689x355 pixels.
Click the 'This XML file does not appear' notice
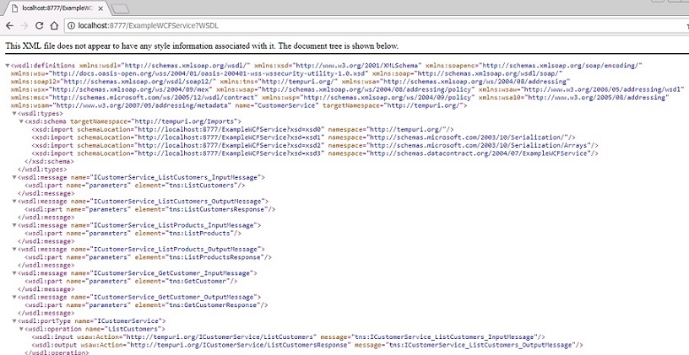point(202,46)
